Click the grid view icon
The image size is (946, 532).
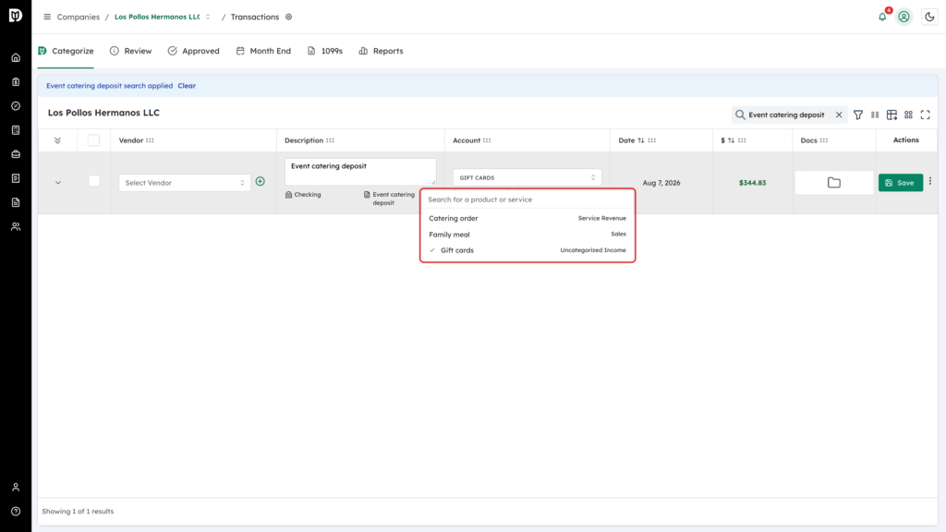coord(909,115)
